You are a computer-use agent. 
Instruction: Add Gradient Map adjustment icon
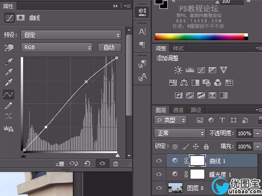(x=224, y=95)
